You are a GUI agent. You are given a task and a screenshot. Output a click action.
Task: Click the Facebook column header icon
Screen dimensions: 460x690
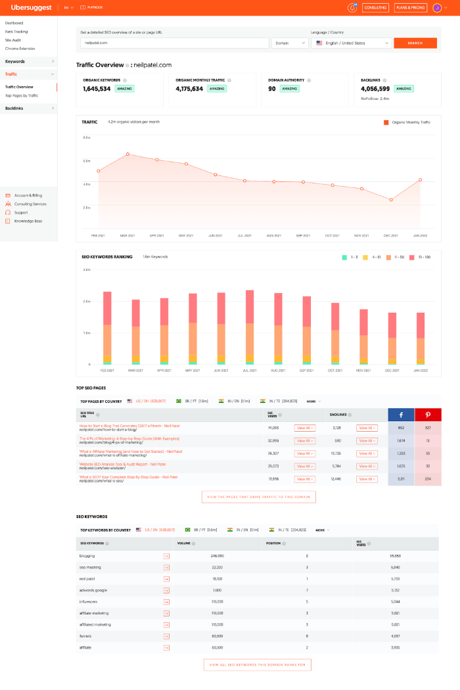(401, 415)
